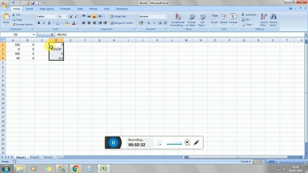Apply Comma Style format
This screenshot has width=308, height=173.
point(154,23)
